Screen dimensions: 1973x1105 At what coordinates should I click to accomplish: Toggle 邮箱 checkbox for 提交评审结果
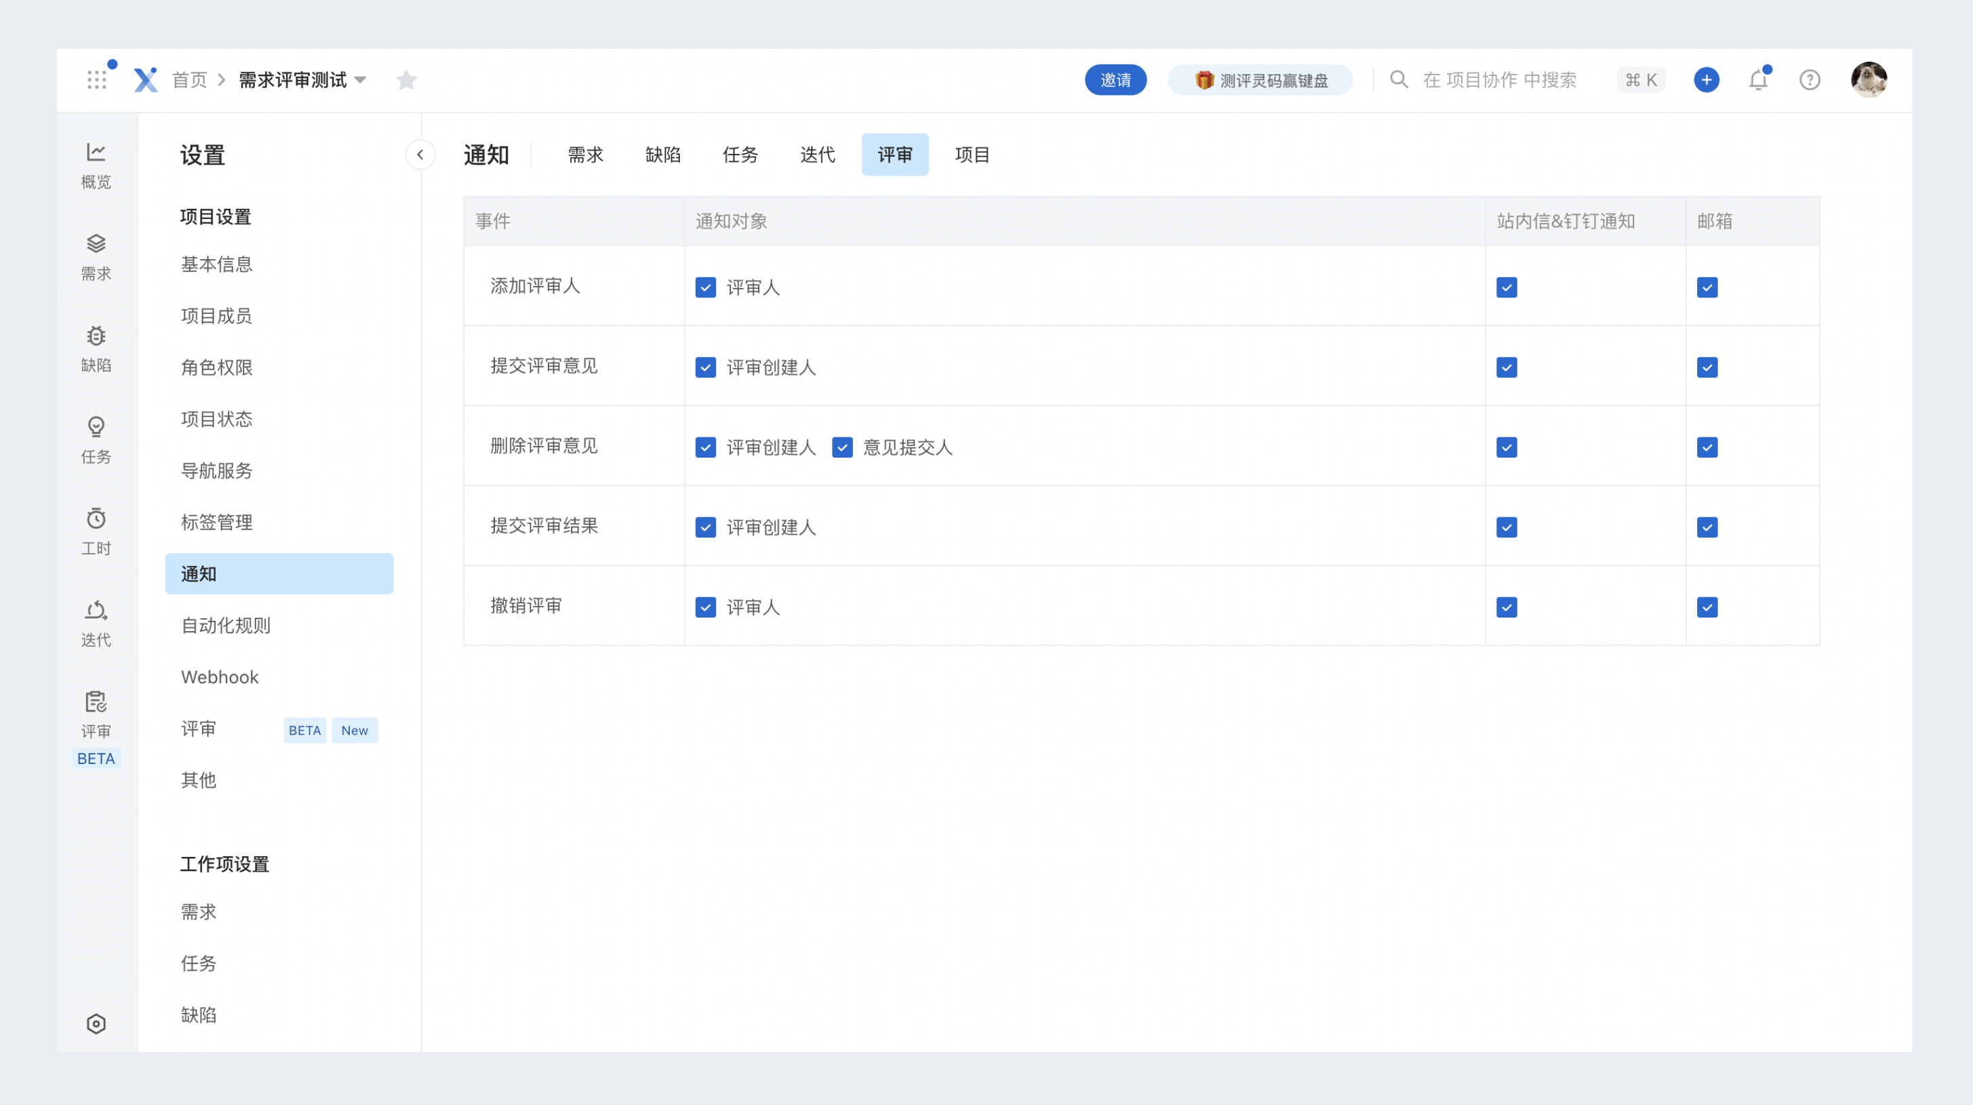tap(1707, 527)
